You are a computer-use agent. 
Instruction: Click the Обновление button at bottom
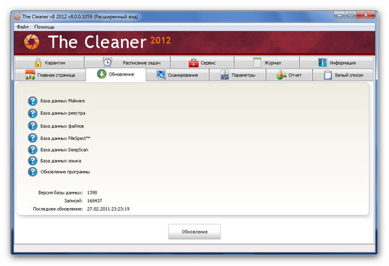click(194, 232)
